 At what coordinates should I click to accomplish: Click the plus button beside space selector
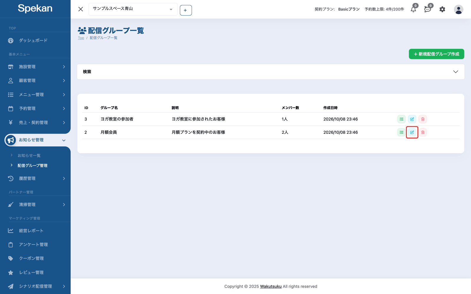[x=186, y=10]
